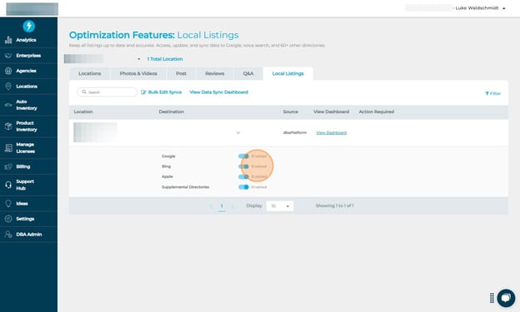520x312 pixels.
Task: Click the lightning bolt logo icon
Action: click(29, 26)
